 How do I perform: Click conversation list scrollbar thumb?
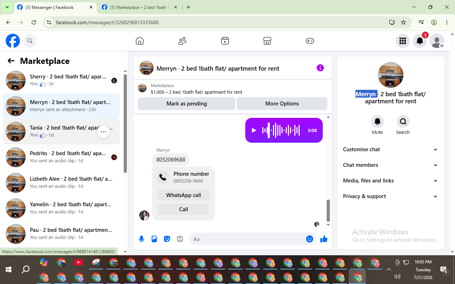(x=125, y=123)
